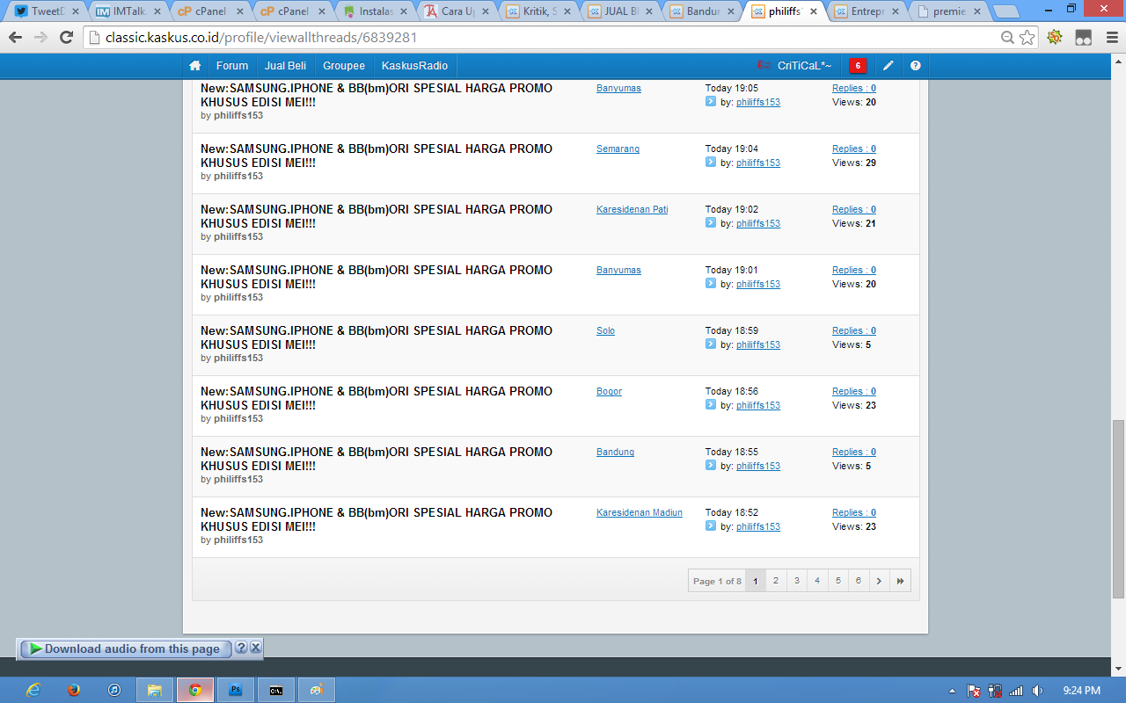
Task: Open Semarang subforum link
Action: [618, 149]
